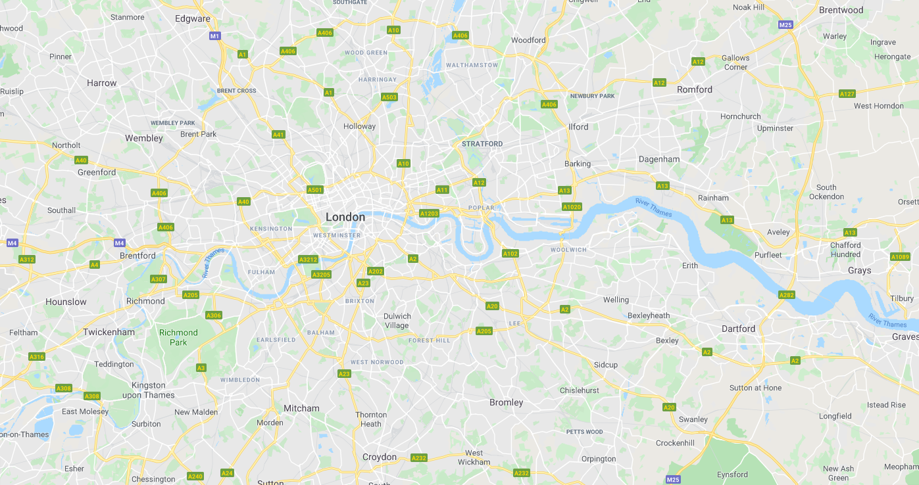Select the Wembley label

pyautogui.click(x=144, y=138)
